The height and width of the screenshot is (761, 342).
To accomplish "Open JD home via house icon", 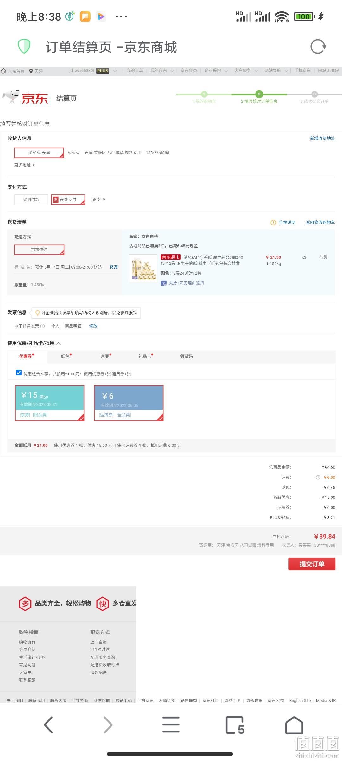I will tap(4, 71).
